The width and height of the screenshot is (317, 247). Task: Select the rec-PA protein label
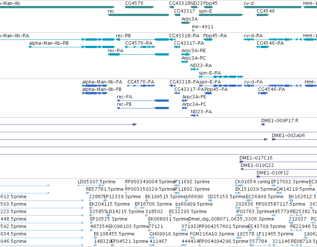pos(124,97)
